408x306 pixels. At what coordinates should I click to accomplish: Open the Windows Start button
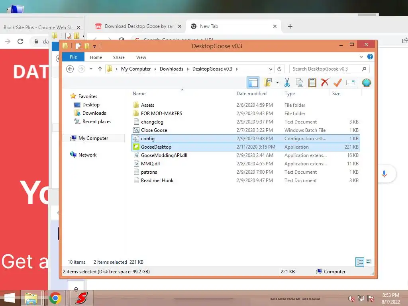point(10,298)
